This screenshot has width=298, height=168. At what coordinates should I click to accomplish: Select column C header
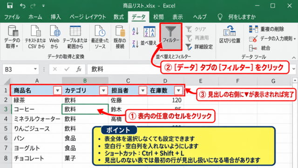(x=128, y=81)
